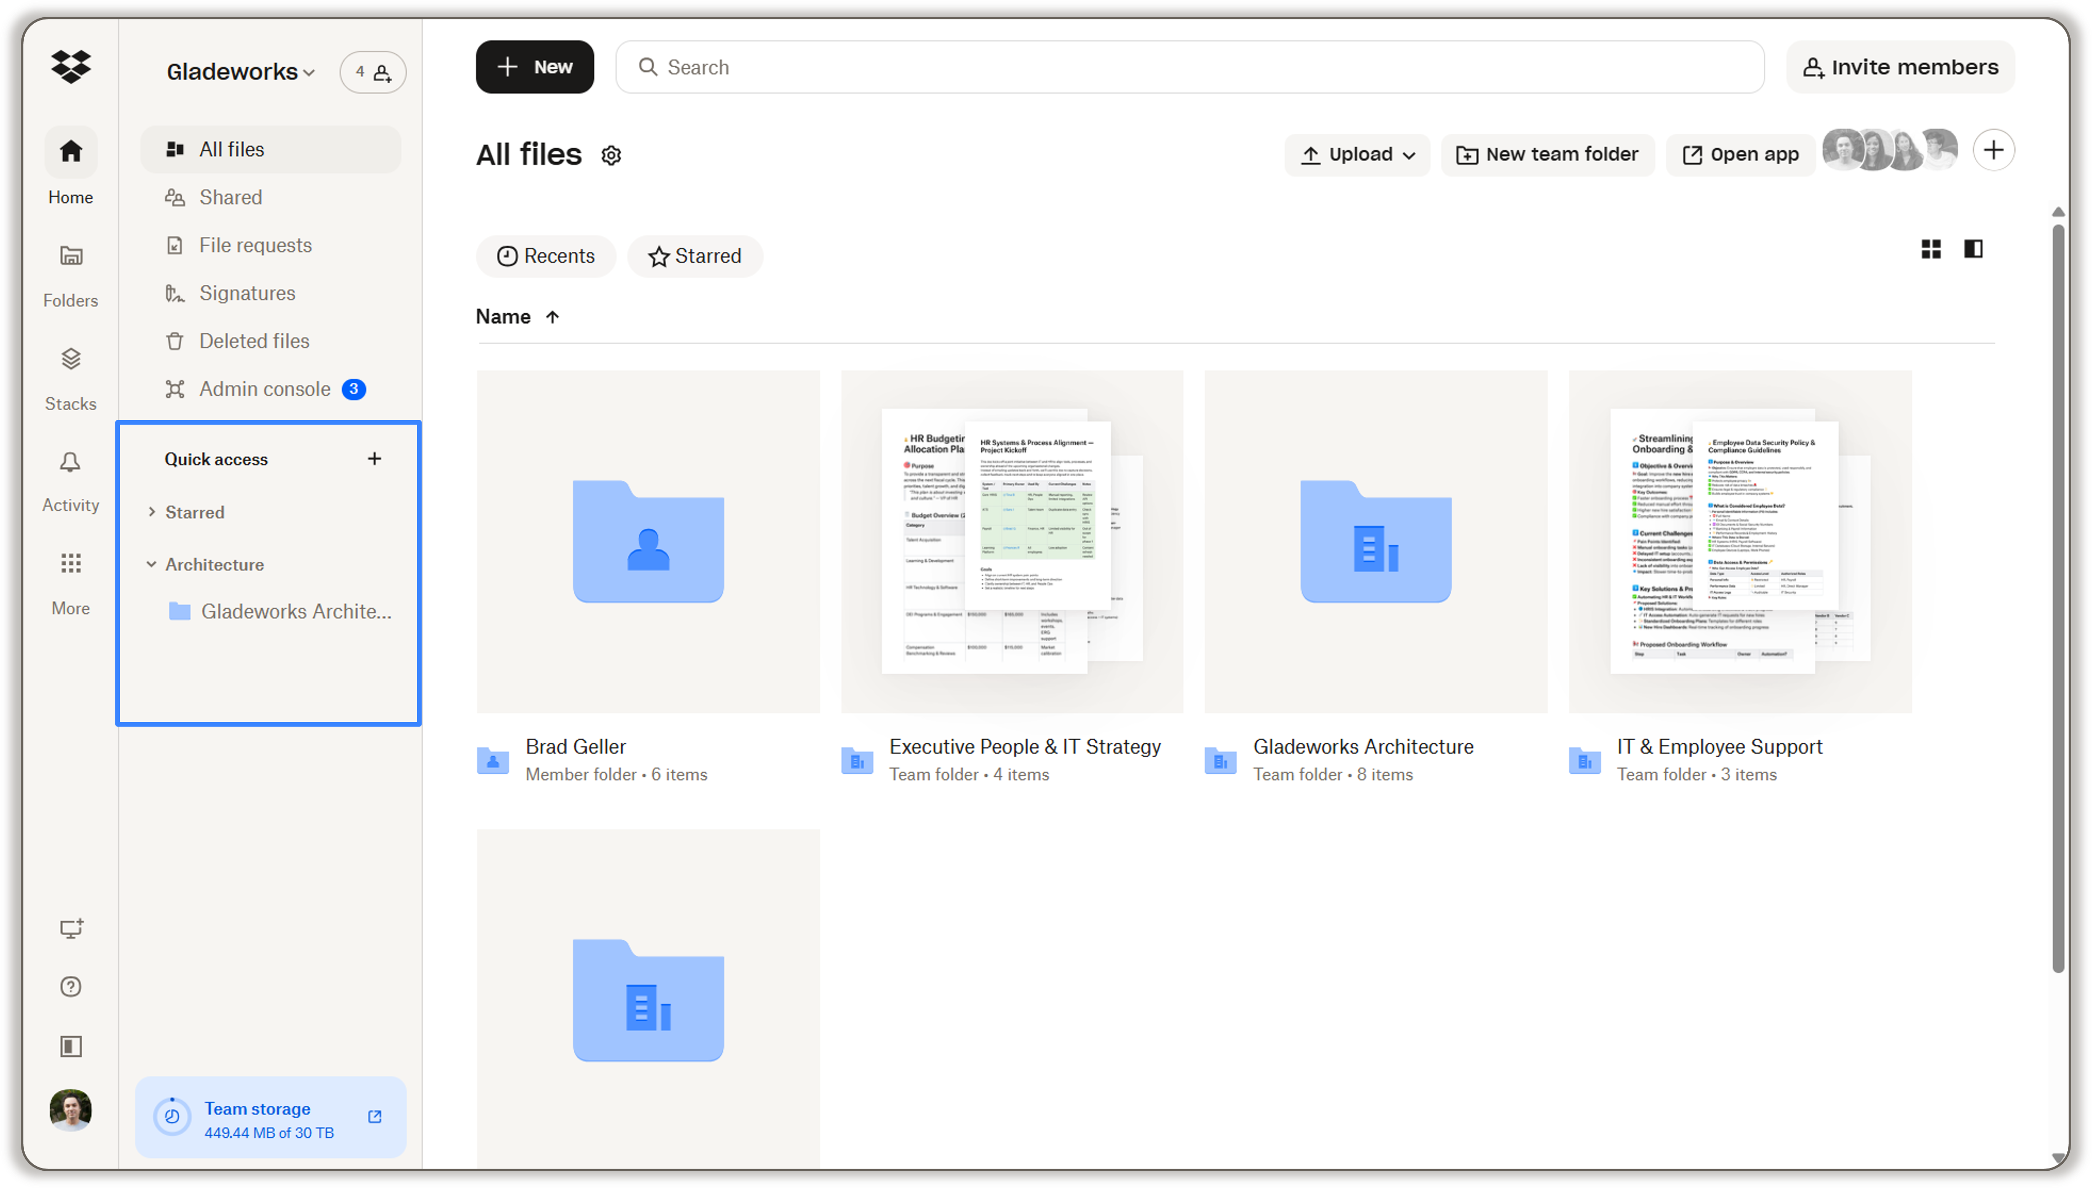This screenshot has width=2092, height=1188.
Task: Focus the Search field
Action: click(x=1189, y=68)
